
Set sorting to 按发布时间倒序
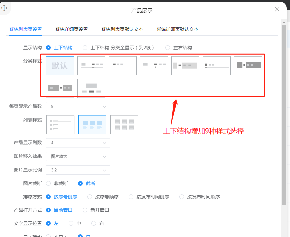[x=131, y=197]
